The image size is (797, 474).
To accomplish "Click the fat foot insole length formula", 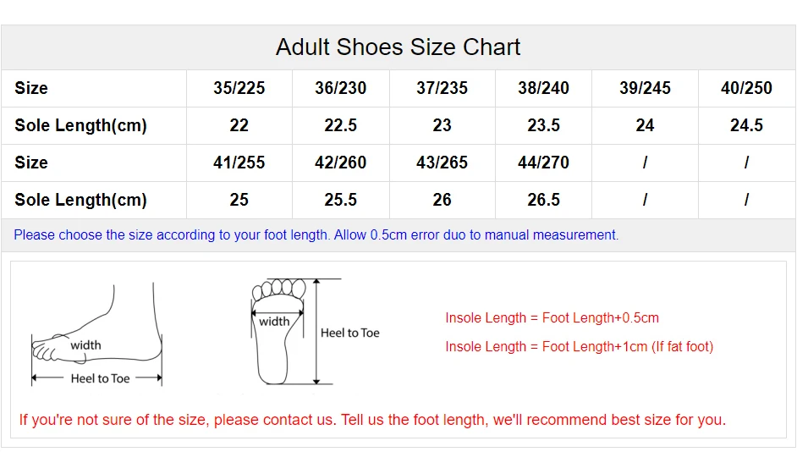I will [580, 347].
